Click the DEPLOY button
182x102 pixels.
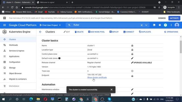click(x=114, y=32)
